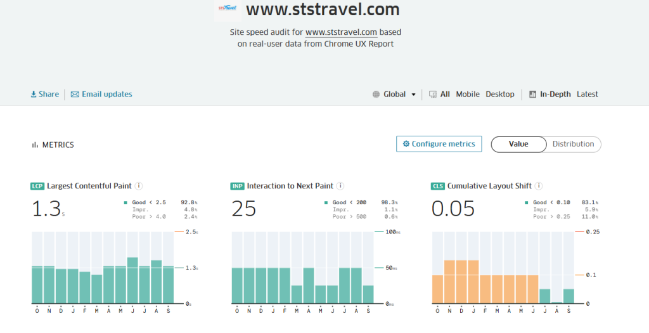Image resolution: width=649 pixels, height=333 pixels.
Task: Click the info icon beside Largest Contentful Paint
Action: point(139,186)
